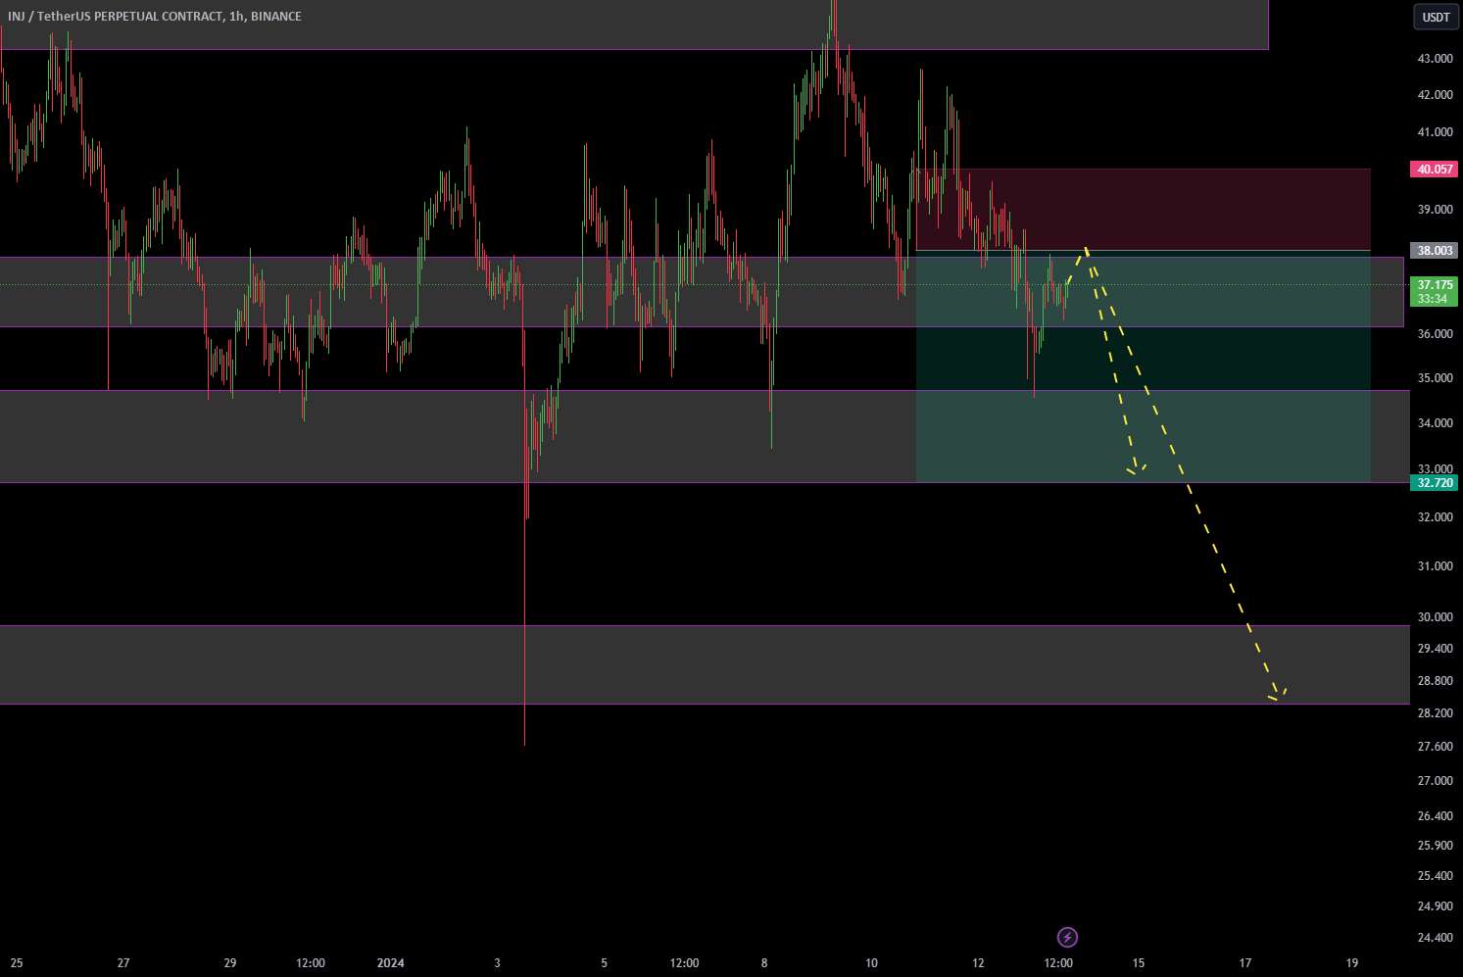Open the USDT currency selector
Image resolution: width=1463 pixels, height=977 pixels.
pyautogui.click(x=1436, y=17)
